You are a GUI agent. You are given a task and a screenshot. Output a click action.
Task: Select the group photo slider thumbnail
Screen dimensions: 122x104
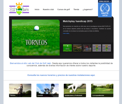click(x=87, y=48)
